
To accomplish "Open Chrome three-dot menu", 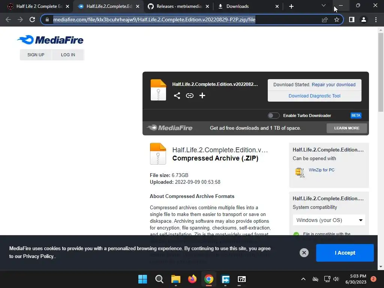I will [376, 19].
